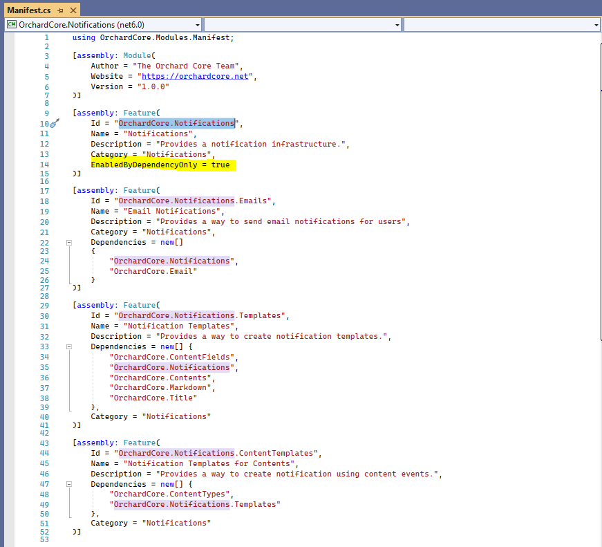Viewport: 602px width, 547px height.
Task: Click line number 43 in the margin
Action: (x=44, y=443)
